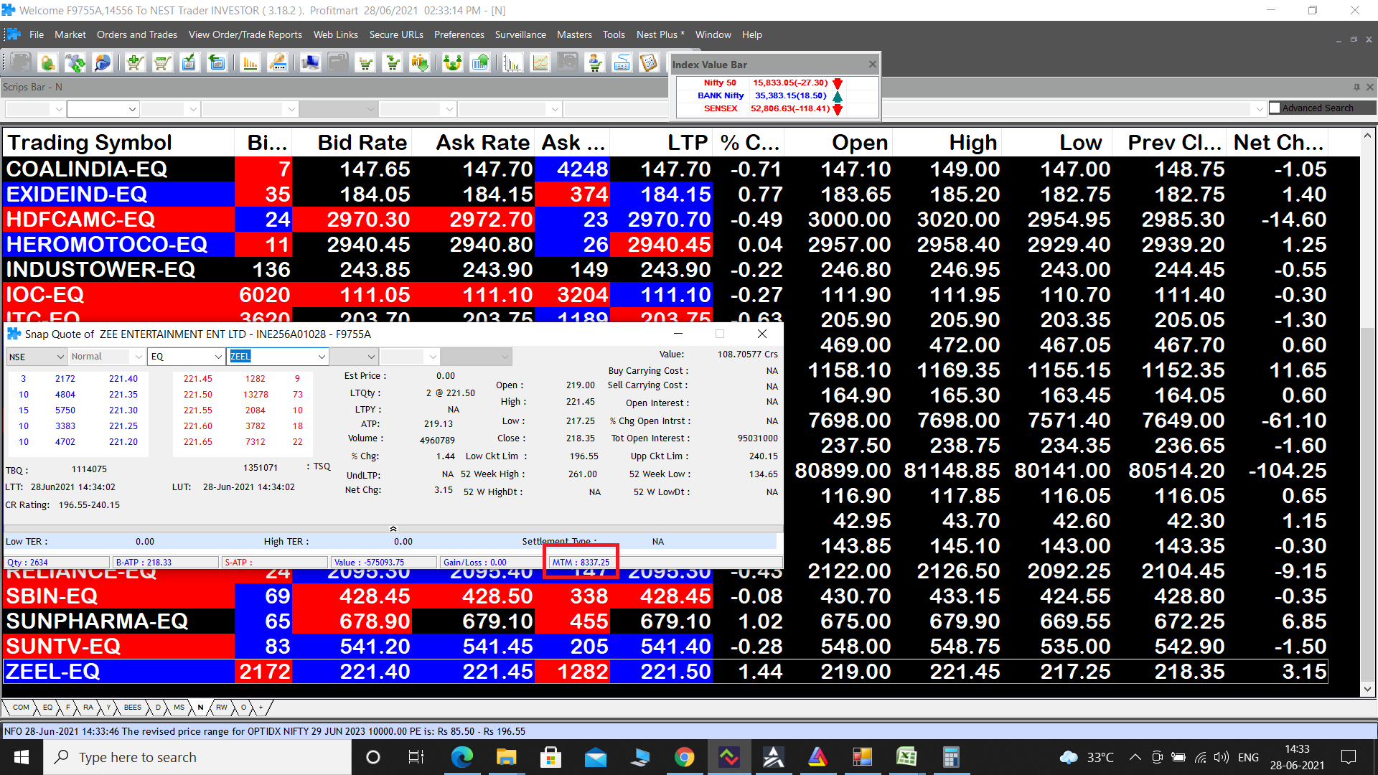Viewport: 1378px width, 775px height.
Task: Click the BANK Nifty index value row
Action: click(777, 95)
